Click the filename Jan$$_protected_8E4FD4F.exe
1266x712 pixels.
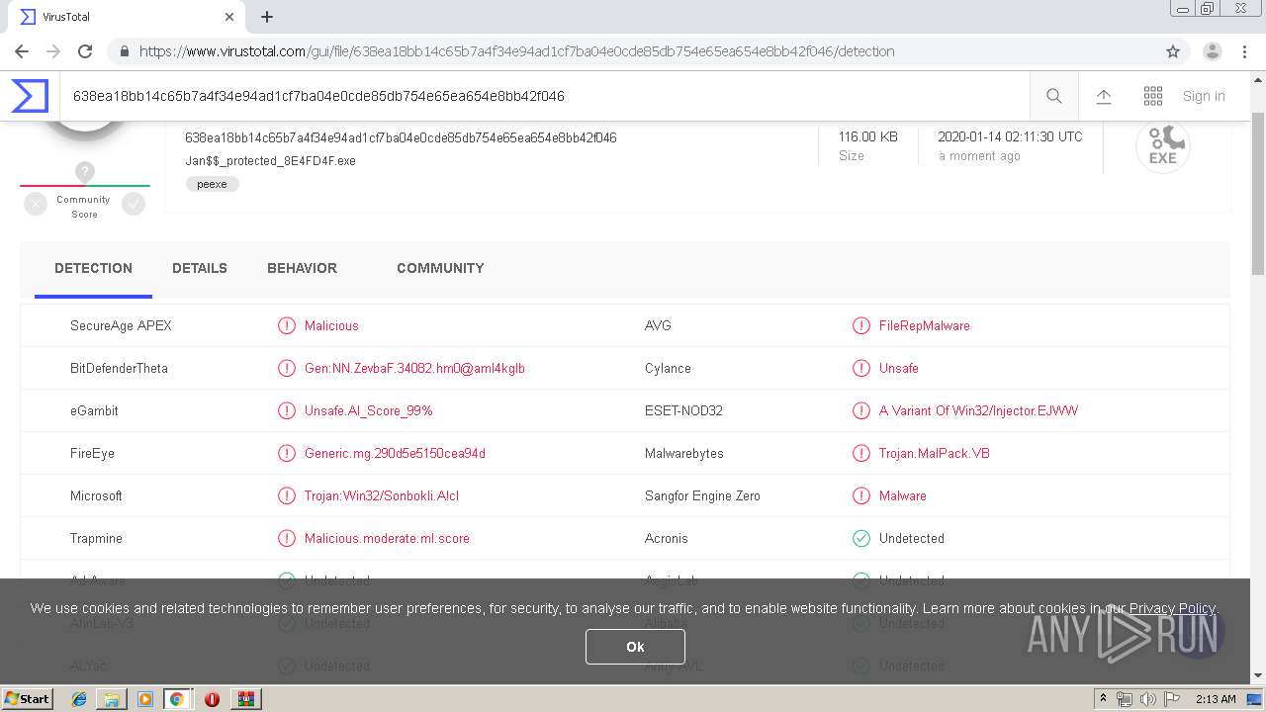[270, 160]
